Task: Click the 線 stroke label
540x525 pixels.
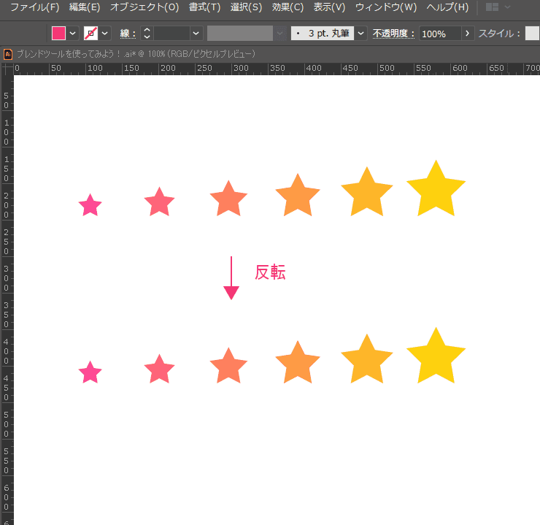Action: coord(128,34)
